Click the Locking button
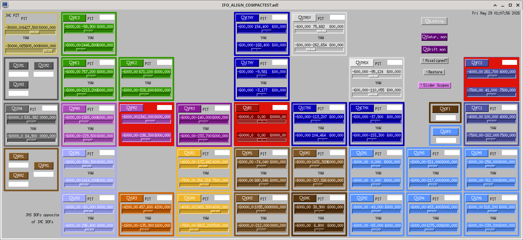523x240 pixels. [x=434, y=21]
